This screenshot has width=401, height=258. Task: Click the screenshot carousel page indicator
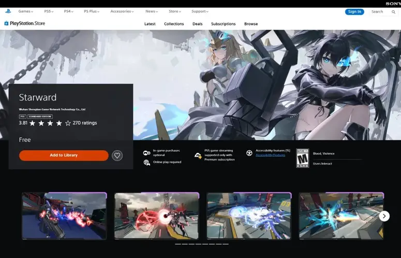point(201,244)
